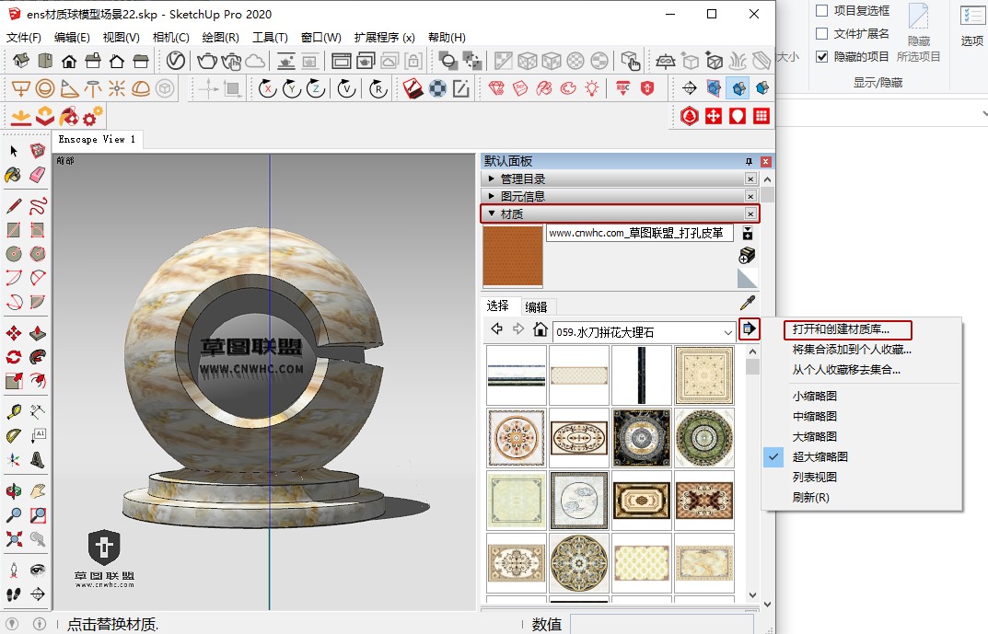Click the Rotate tool
This screenshot has width=988, height=634.
14,357
